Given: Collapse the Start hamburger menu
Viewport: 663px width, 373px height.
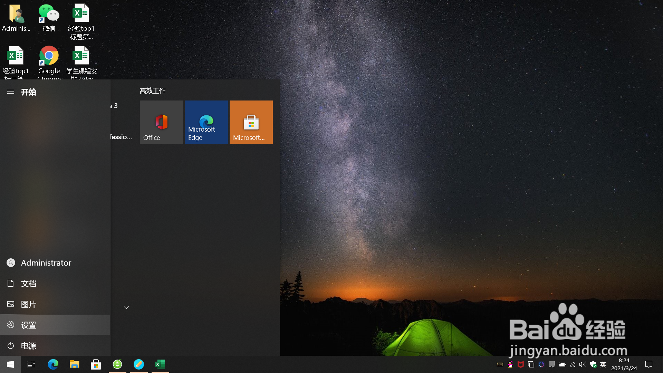Looking at the screenshot, I should click(x=11, y=92).
